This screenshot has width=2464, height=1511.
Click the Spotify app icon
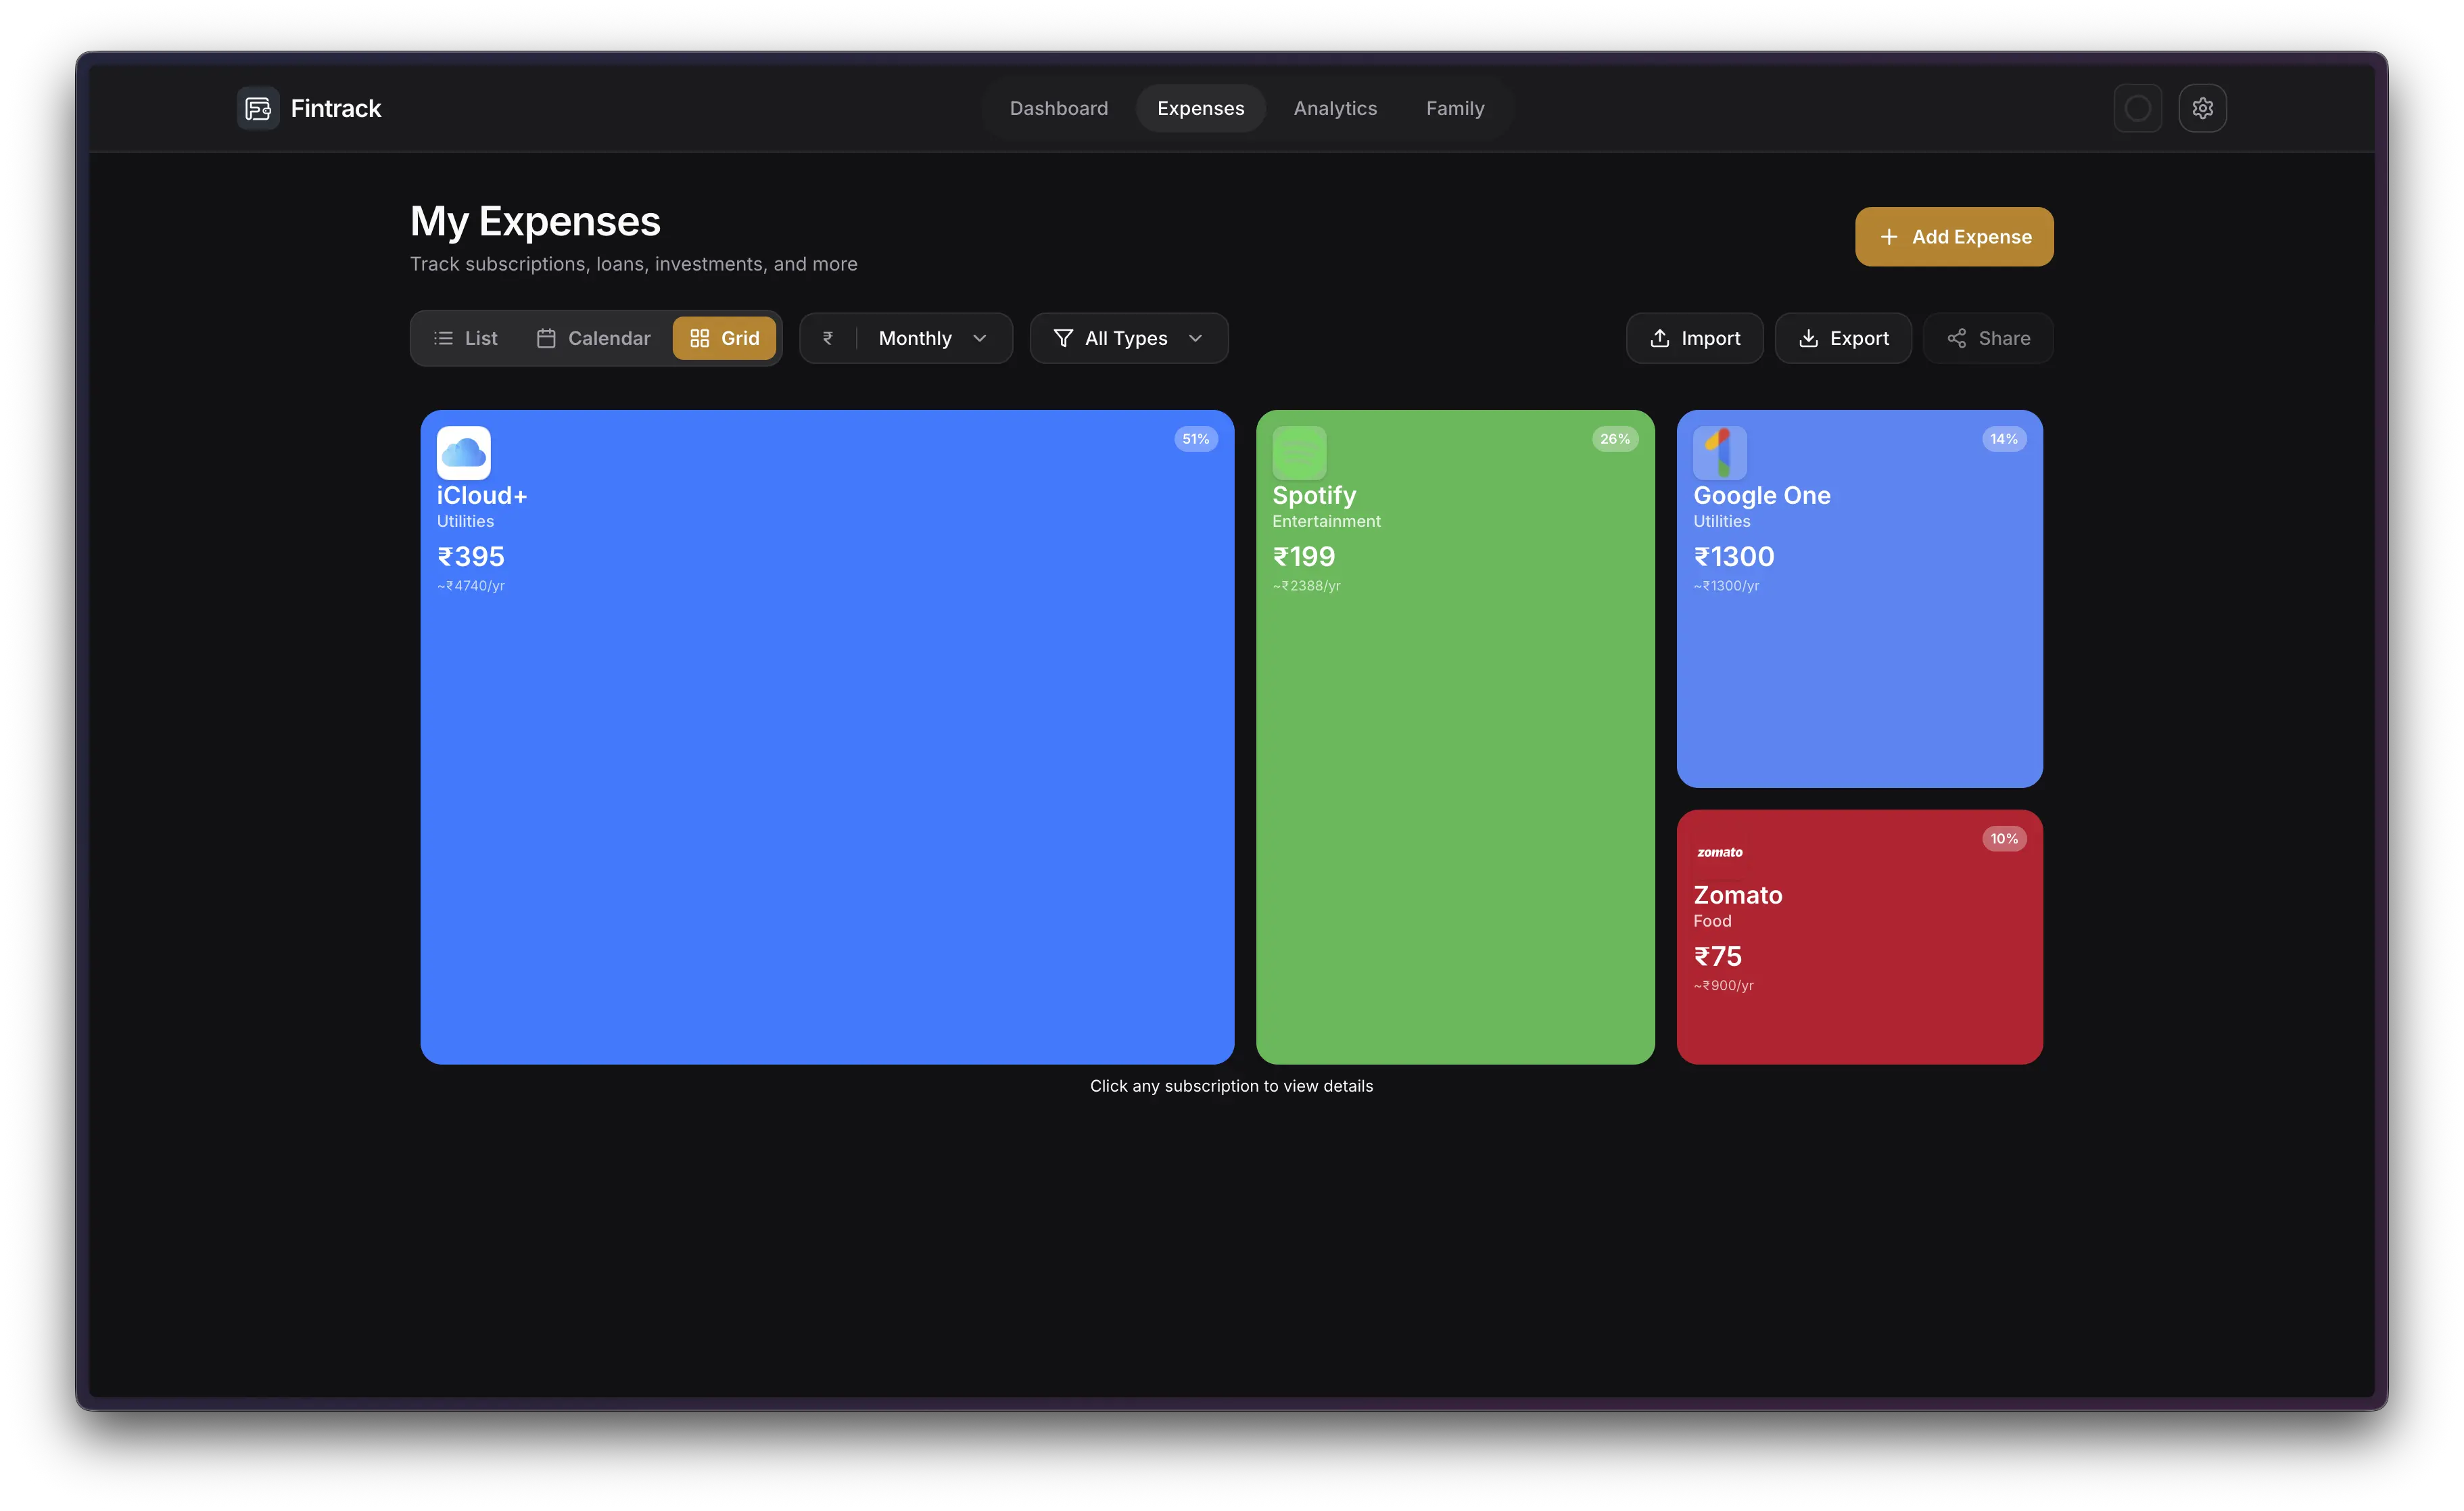pyautogui.click(x=1299, y=453)
